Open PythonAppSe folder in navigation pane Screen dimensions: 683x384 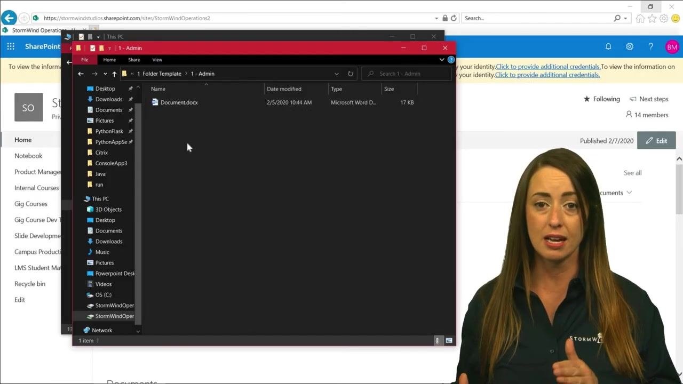point(111,142)
